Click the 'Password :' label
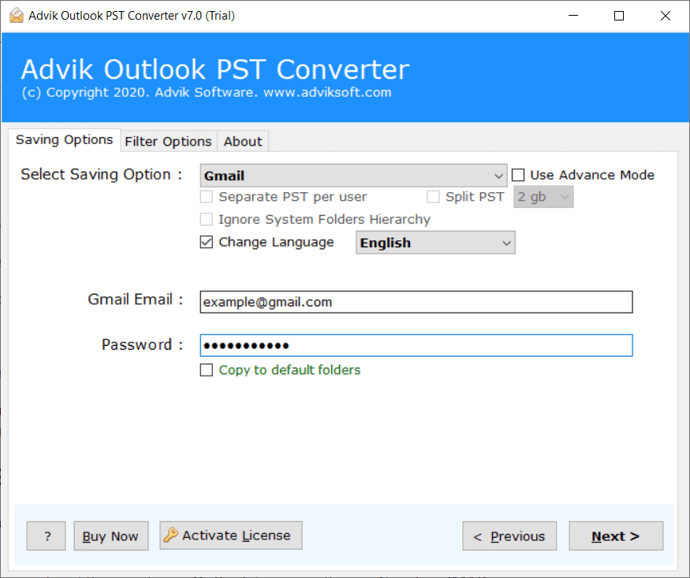This screenshot has height=578, width=690. 142,345
